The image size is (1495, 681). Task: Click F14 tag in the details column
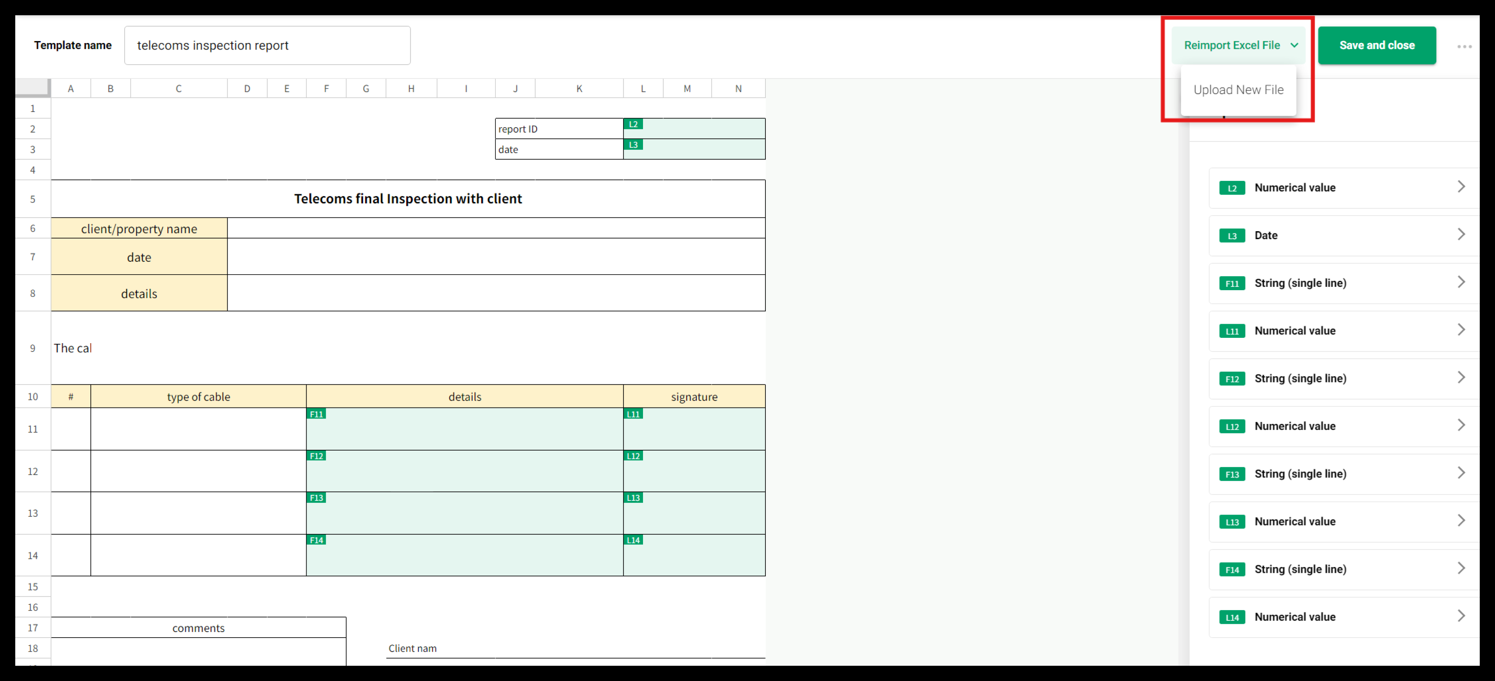click(316, 540)
